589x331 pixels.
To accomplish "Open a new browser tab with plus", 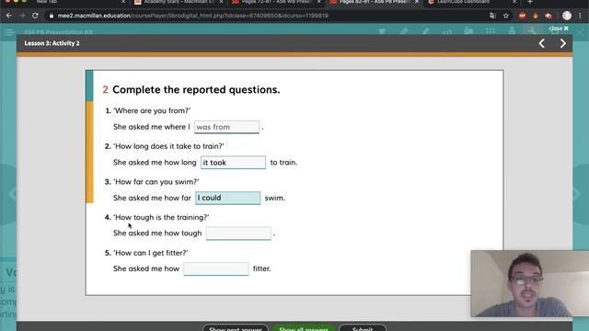I will (x=530, y=2).
